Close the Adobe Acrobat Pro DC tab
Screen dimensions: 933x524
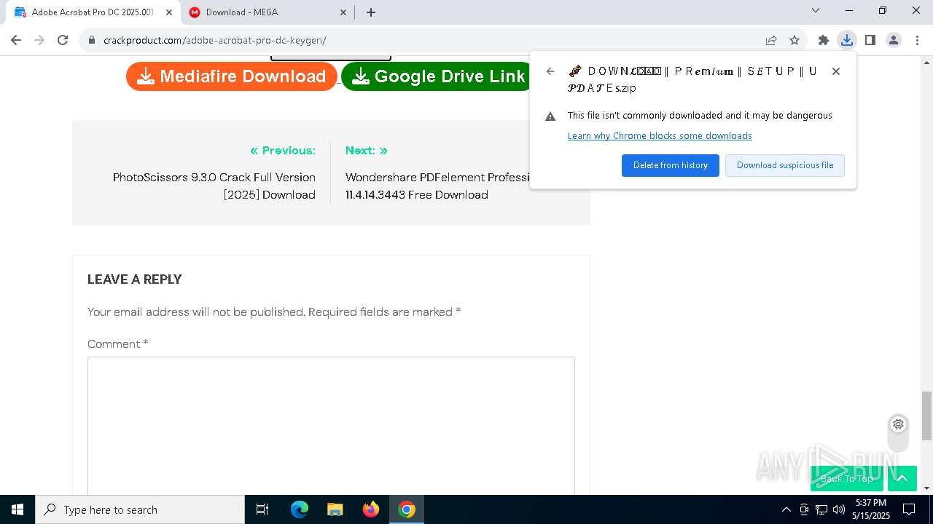tap(169, 12)
